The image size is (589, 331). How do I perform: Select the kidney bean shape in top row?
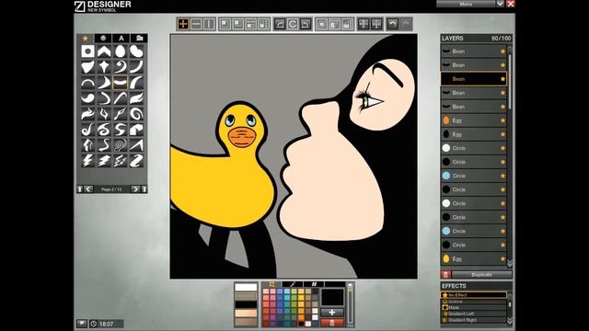[x=136, y=51]
